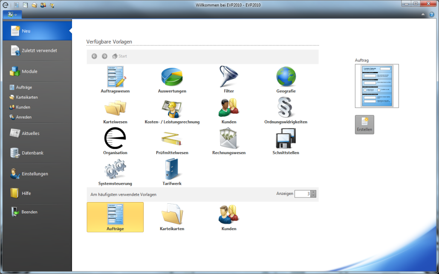Select the Filter funnel category
This screenshot has width=439, height=274.
pos(229,80)
